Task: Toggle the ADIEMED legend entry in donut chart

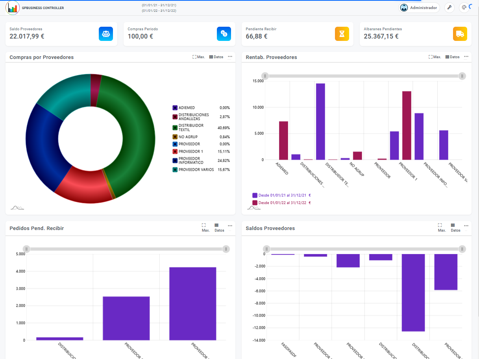Action: [x=175, y=108]
